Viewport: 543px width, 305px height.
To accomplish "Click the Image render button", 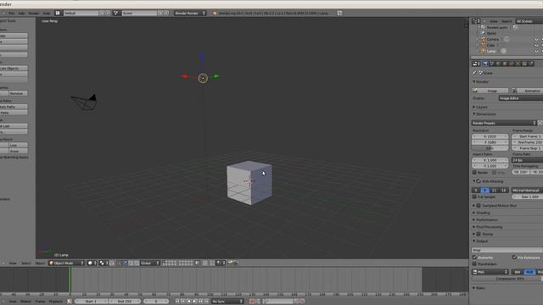I will tap(490, 91).
